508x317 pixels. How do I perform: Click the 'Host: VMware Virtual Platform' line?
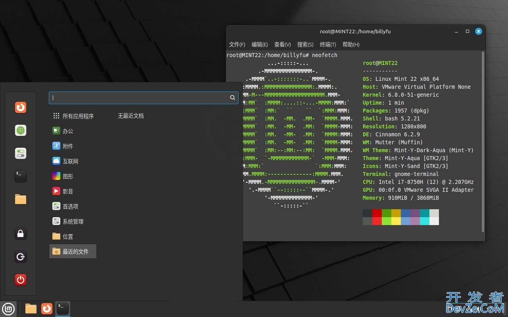417,87
